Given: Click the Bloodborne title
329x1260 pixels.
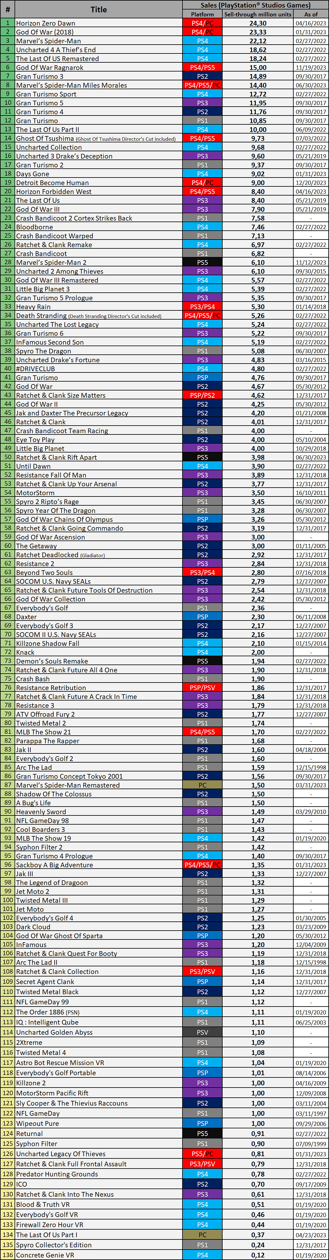Looking at the screenshot, I should pyautogui.click(x=35, y=227).
